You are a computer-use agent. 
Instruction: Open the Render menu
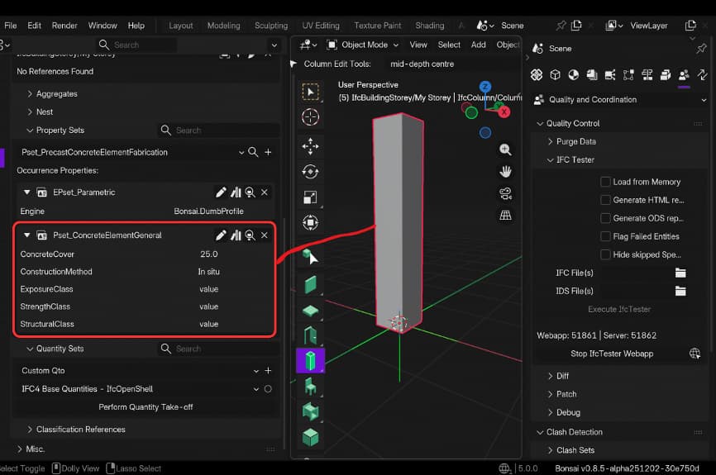coord(64,26)
